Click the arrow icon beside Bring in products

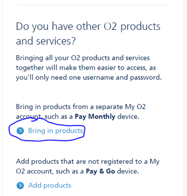click(20, 131)
